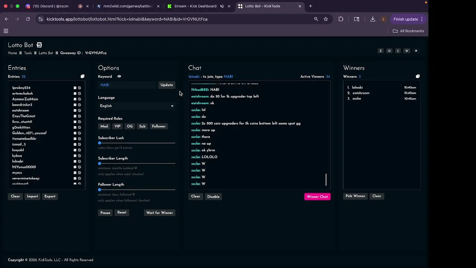Export entries with the Export button

pyautogui.click(x=50, y=196)
